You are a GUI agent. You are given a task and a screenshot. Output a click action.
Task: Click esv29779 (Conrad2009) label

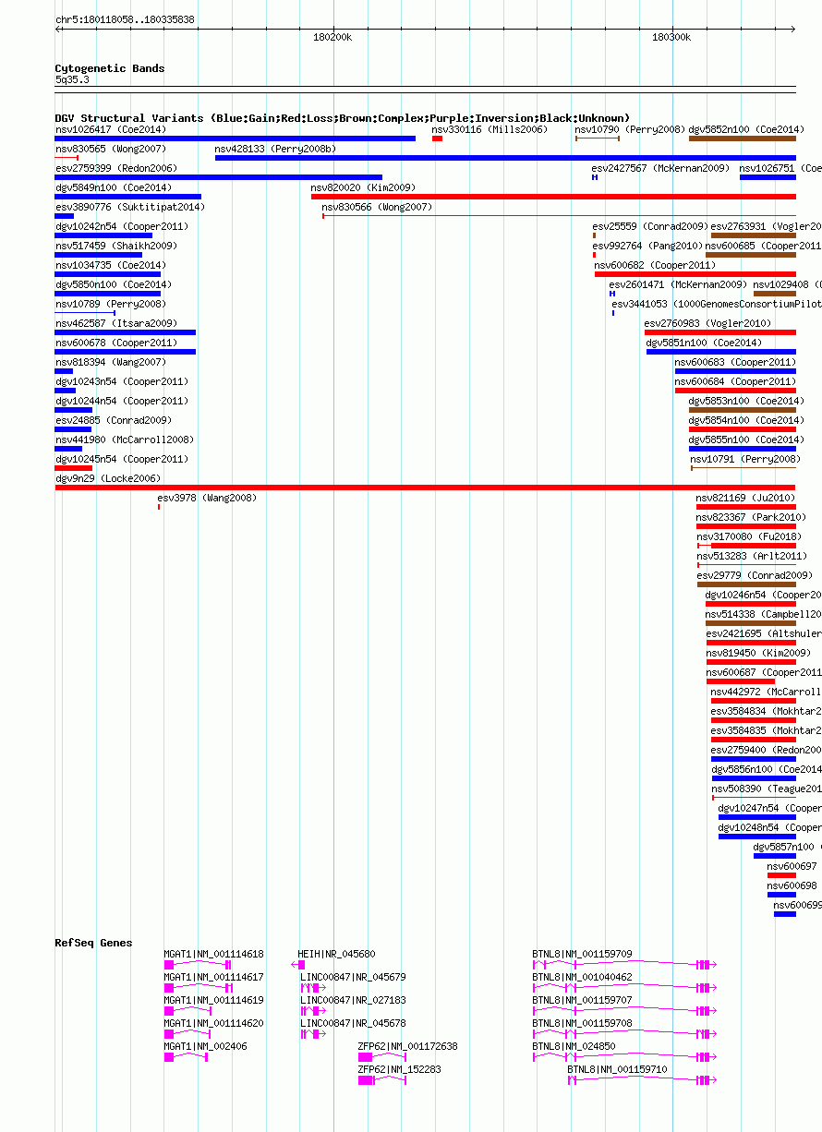click(755, 576)
